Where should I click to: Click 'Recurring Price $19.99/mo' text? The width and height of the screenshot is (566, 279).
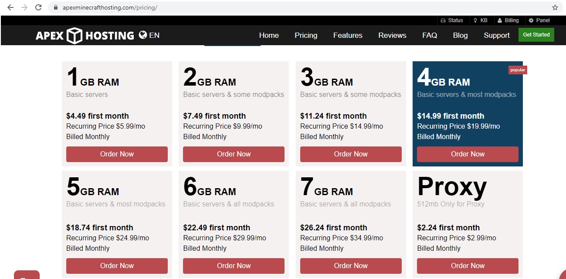pos(458,126)
